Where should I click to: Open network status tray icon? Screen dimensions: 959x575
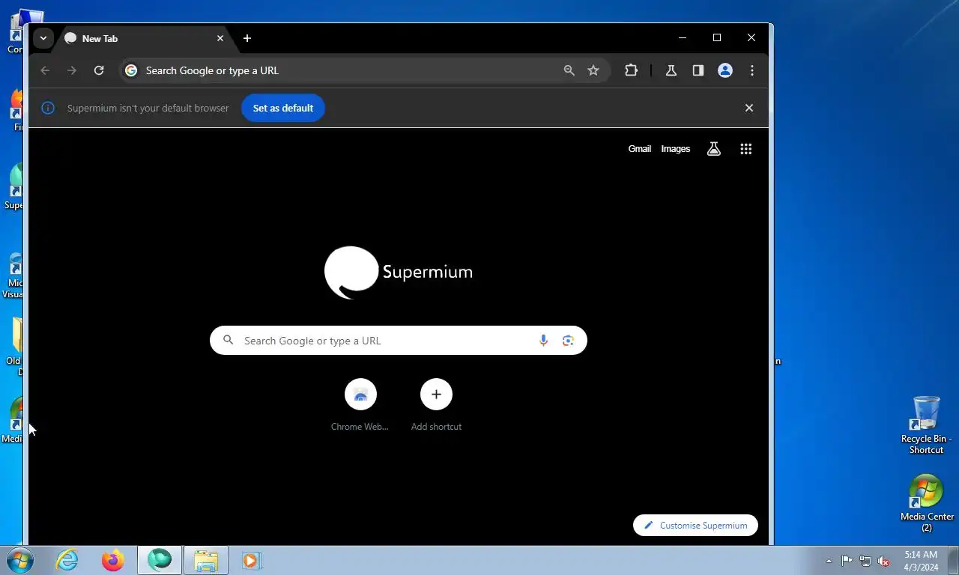(865, 561)
